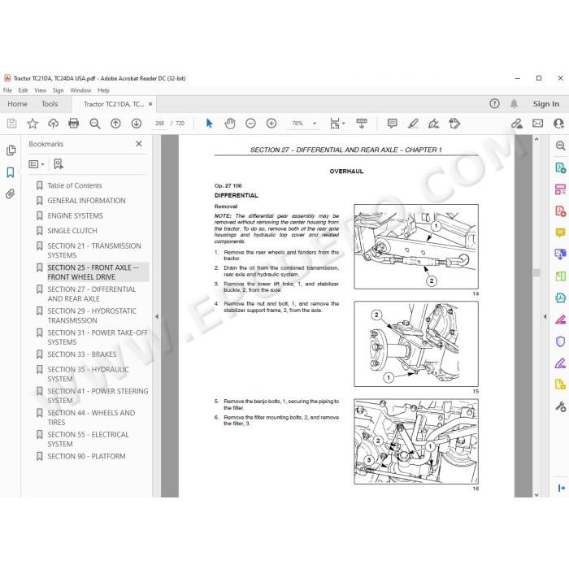This screenshot has width=569, height=569.
Task: Click the Sign In button
Action: (545, 104)
